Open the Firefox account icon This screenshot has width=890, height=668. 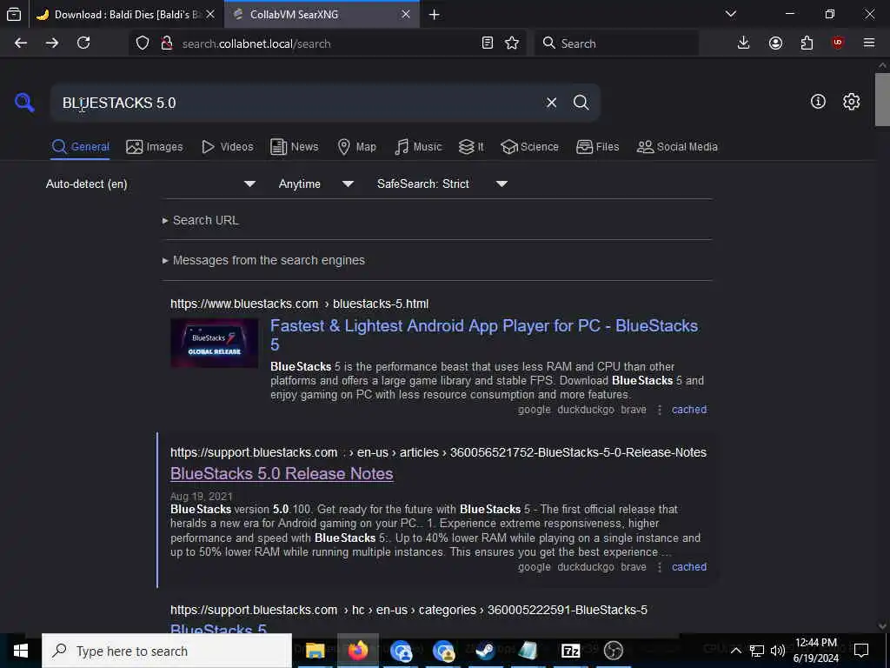(x=775, y=43)
